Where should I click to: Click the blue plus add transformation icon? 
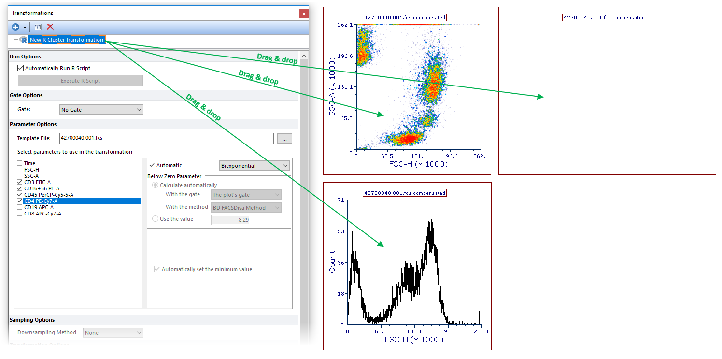pos(15,27)
